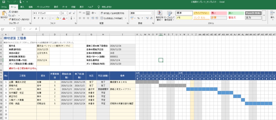The height and width of the screenshot is (120, 276).
Task: Click the percent style % icon
Action: (x=138, y=18)
